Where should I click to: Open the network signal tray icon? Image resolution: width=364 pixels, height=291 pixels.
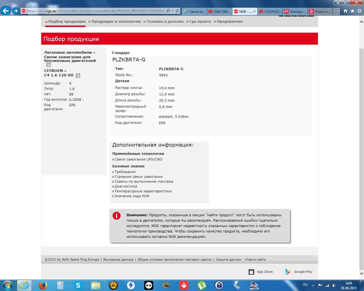point(327,285)
